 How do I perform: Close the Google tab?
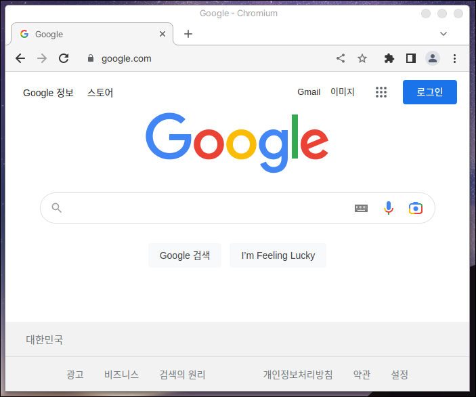pyautogui.click(x=163, y=34)
